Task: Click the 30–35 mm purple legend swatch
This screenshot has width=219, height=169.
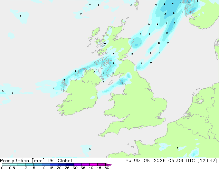Action: click(78, 165)
